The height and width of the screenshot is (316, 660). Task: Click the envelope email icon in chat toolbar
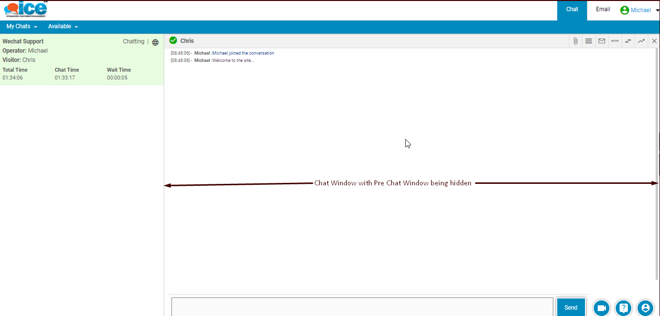point(602,41)
